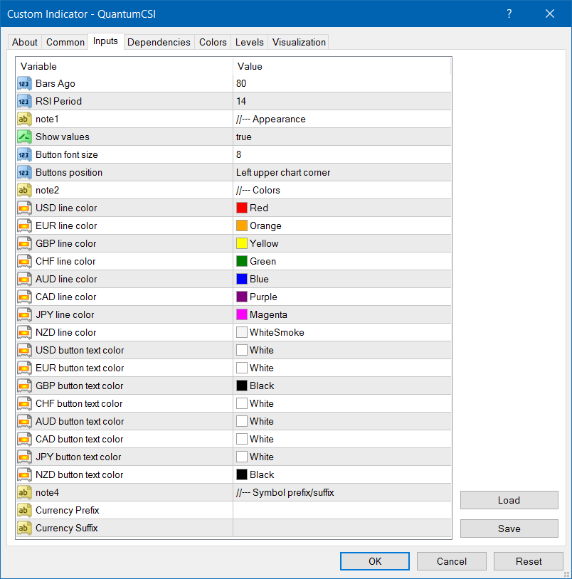
Task: Open the Visualization tab
Action: pos(299,42)
